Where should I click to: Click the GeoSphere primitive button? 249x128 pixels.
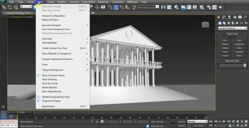point(239,44)
